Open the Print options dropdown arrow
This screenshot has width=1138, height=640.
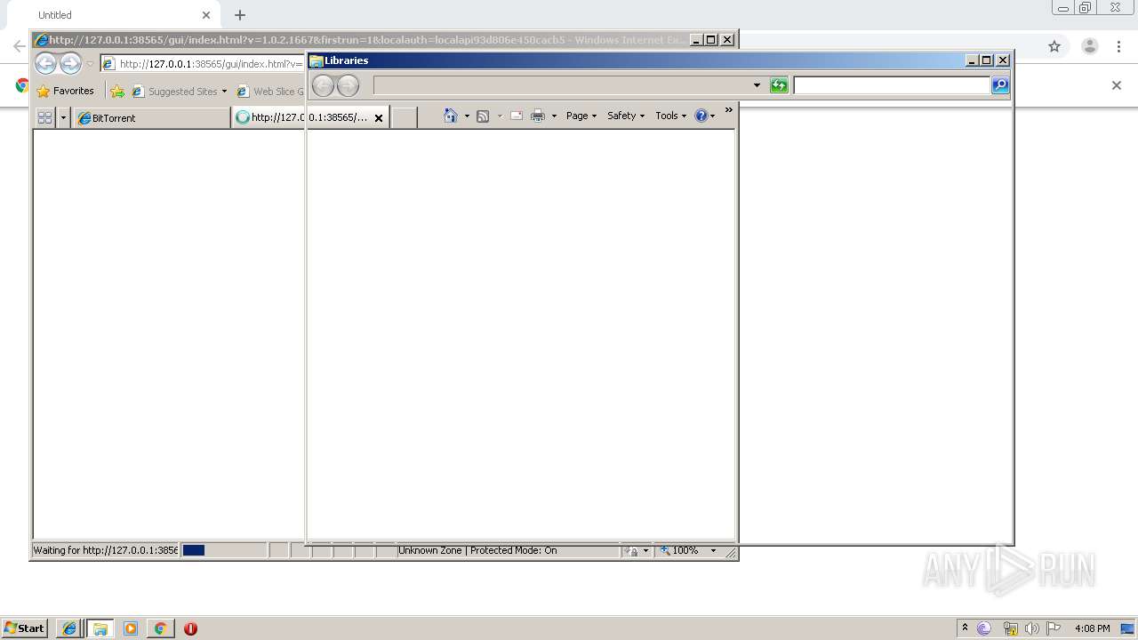point(554,116)
